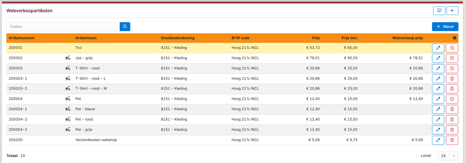Viewport: 466px width, 163px height.
Task: Delete article 200004-3 Pet - grijs
Action: [452, 130]
